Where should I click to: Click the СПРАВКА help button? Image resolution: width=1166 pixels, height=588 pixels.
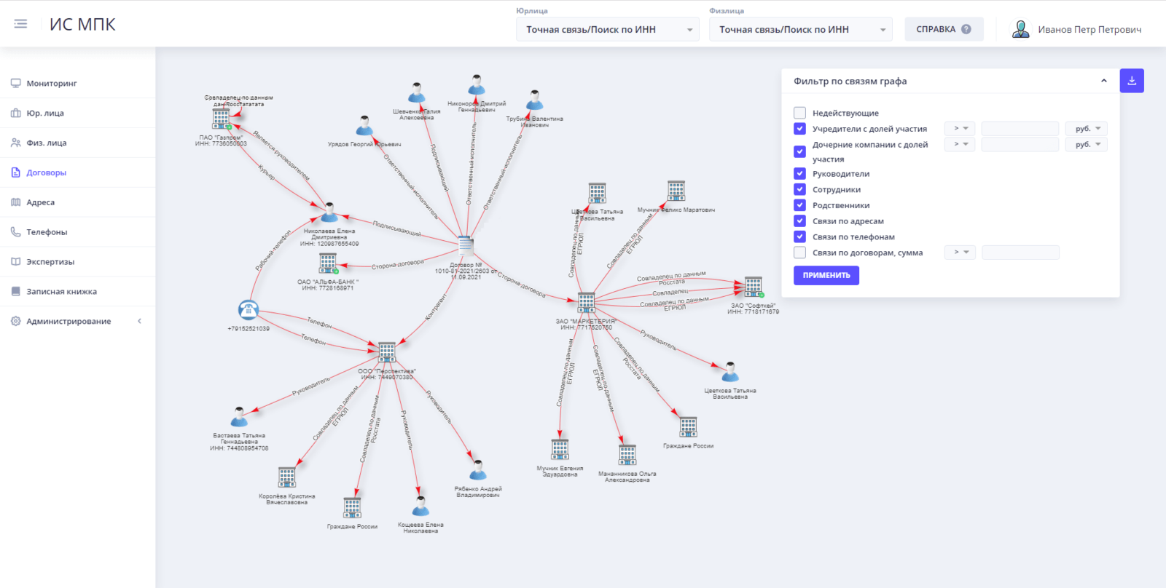coord(944,29)
